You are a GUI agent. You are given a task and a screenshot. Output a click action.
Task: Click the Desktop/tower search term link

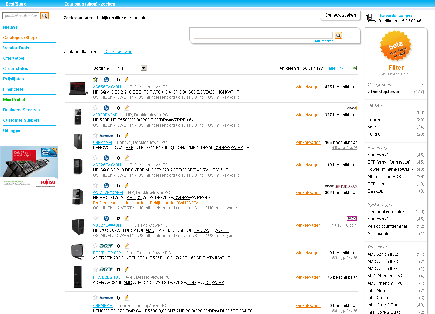click(x=118, y=52)
